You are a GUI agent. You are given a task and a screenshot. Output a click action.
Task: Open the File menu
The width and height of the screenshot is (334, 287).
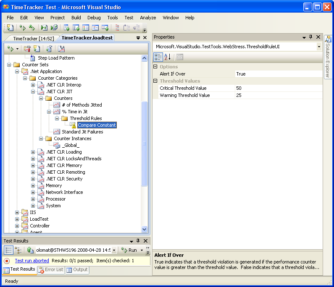10,18
